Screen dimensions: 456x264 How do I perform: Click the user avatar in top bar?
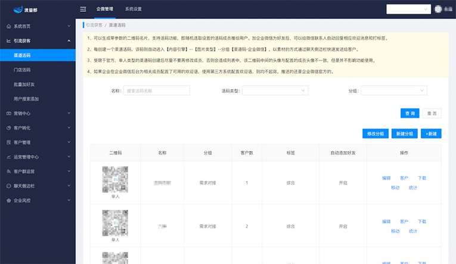tap(439, 9)
